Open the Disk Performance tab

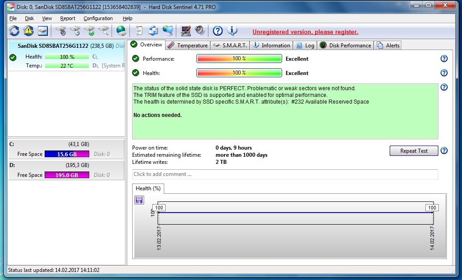[345, 45]
